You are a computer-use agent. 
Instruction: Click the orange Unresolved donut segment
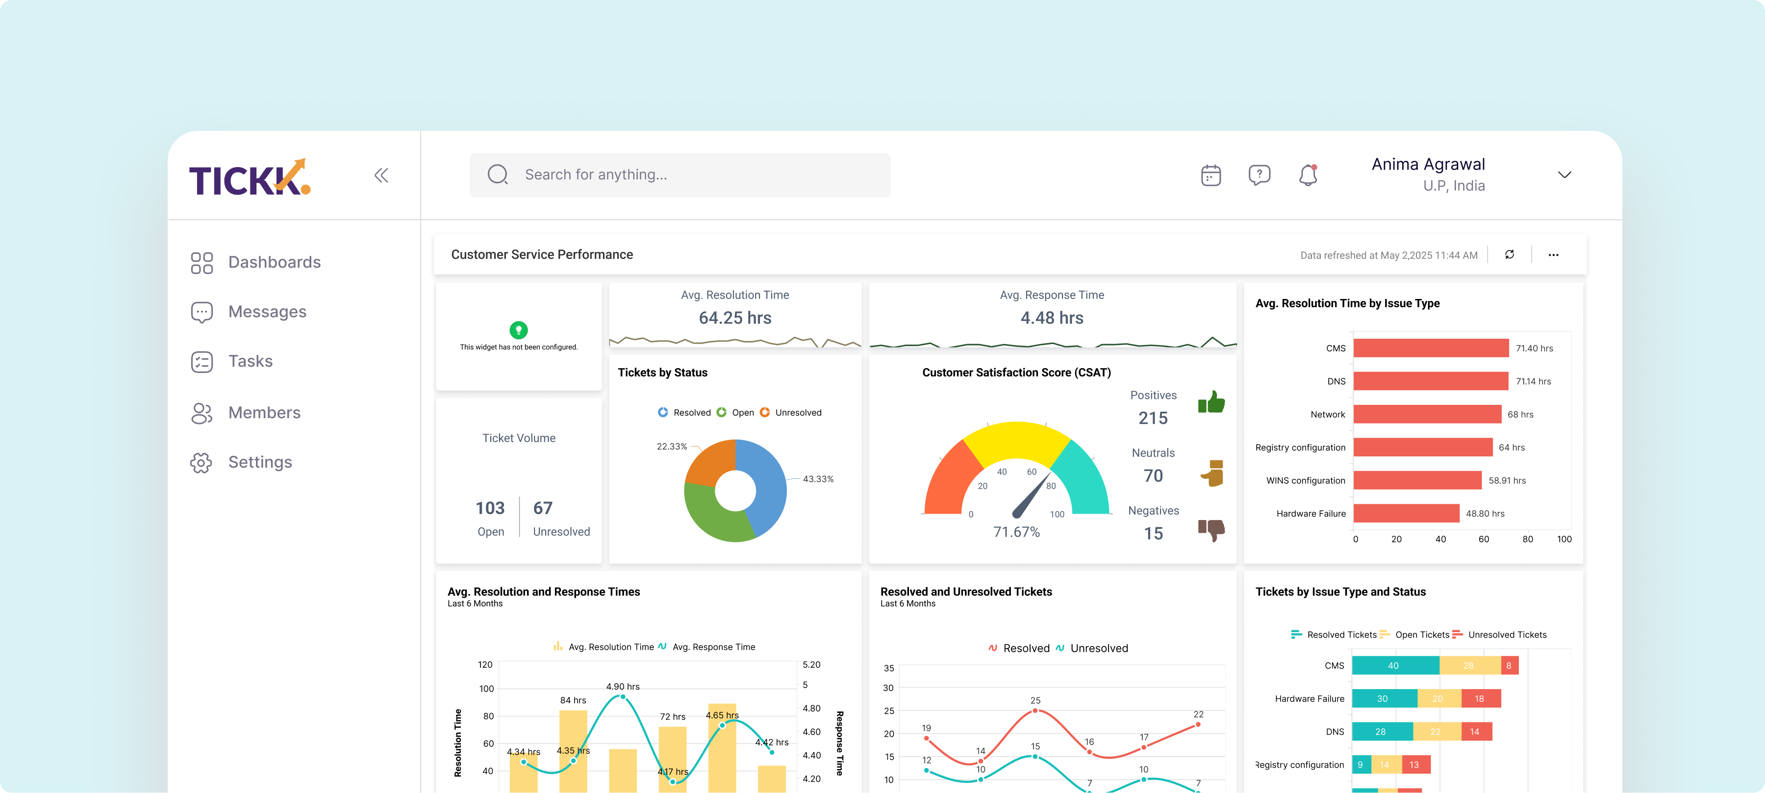tap(709, 463)
